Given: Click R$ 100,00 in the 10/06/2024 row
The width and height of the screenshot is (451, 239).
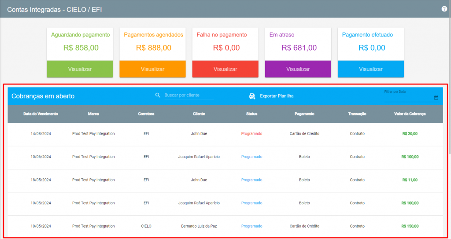Looking at the screenshot, I should (x=410, y=157).
